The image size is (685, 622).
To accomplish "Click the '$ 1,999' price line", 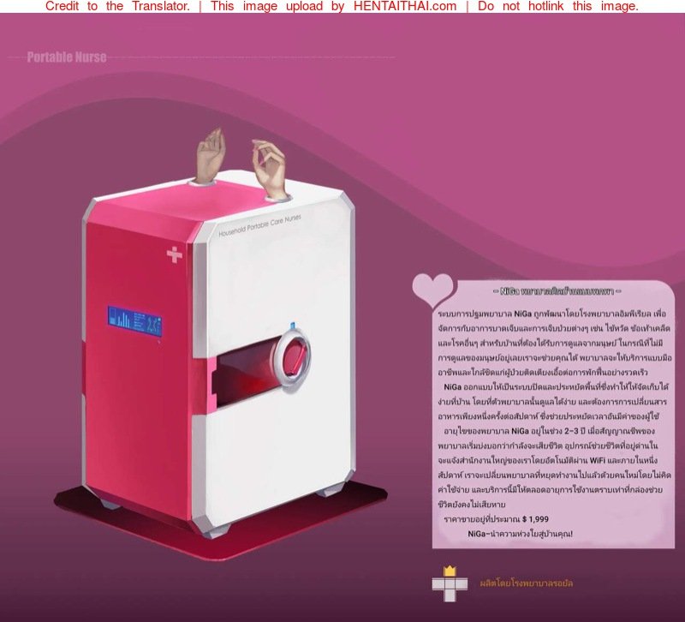I will click(x=497, y=519).
